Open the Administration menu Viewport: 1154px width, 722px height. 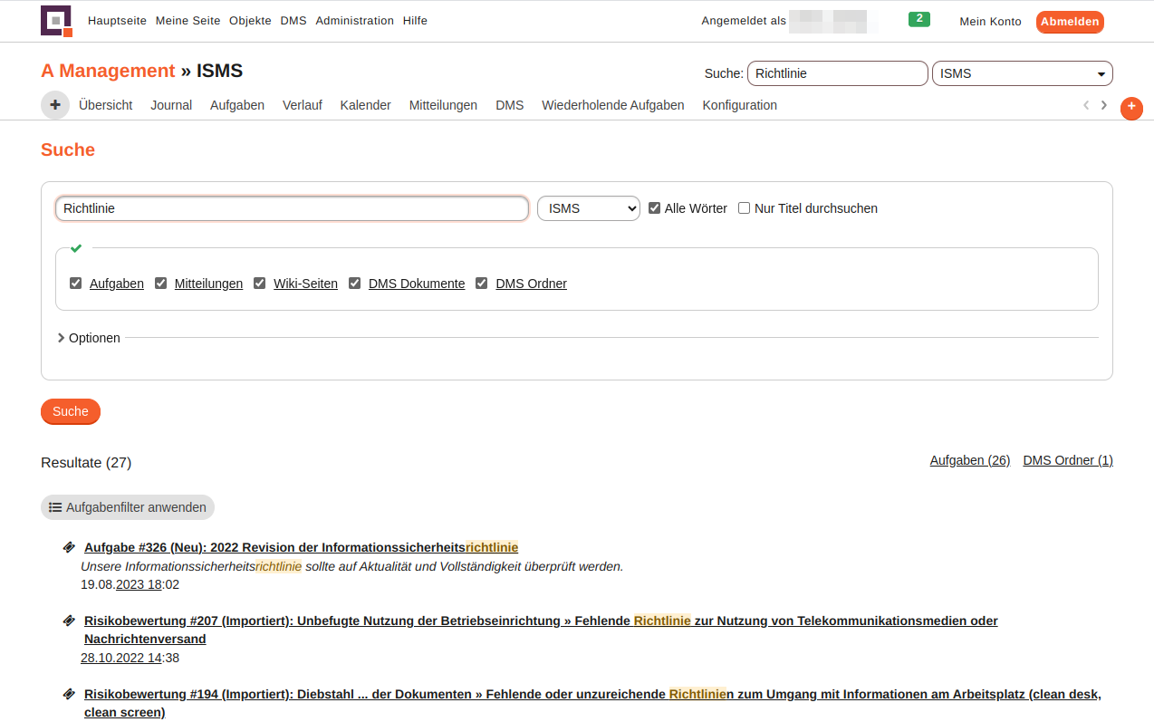click(x=354, y=21)
